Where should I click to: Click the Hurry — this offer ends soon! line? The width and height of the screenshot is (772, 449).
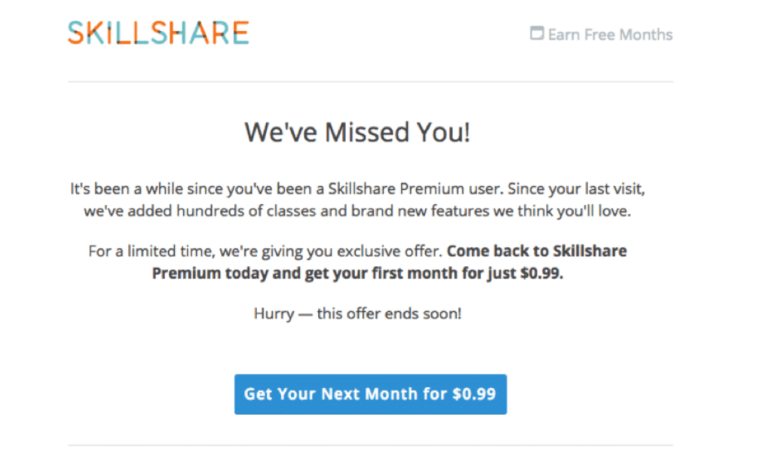357,313
